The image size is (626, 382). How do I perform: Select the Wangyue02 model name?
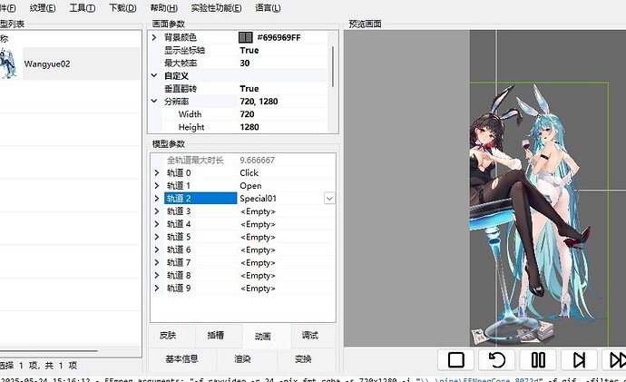(47, 64)
